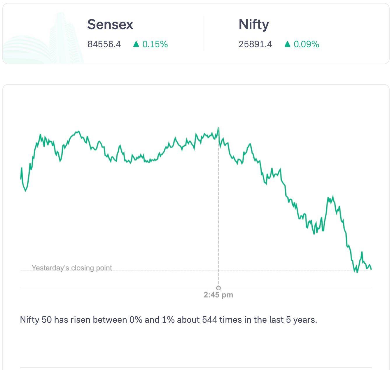The width and height of the screenshot is (392, 370).
Task: Click the Sensex 0.15% change figure
Action: (155, 44)
